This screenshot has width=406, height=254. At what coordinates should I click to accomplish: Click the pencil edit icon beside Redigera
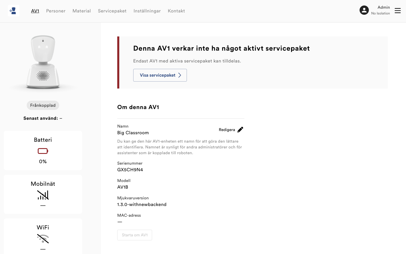point(240,130)
